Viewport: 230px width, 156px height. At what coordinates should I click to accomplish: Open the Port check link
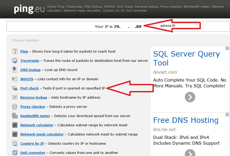coord(29,88)
